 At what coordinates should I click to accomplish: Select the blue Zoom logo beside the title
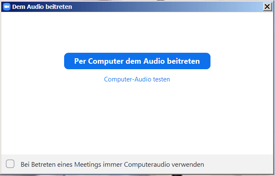tap(6, 7)
